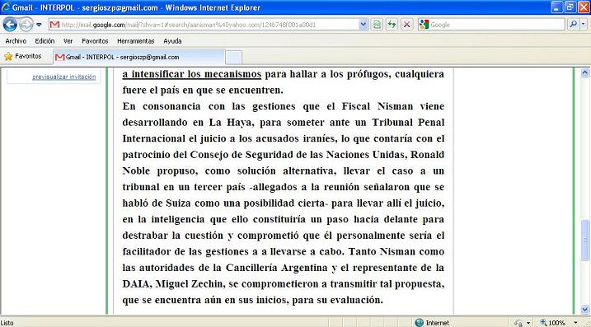Click the Internet security zone globe icon
Screen dimensions: 591x327
click(419, 323)
